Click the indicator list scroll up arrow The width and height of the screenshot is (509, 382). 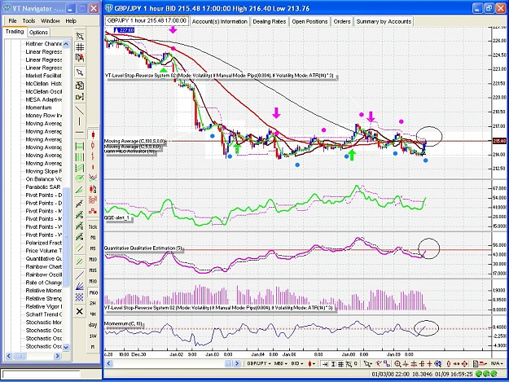[x=66, y=43]
